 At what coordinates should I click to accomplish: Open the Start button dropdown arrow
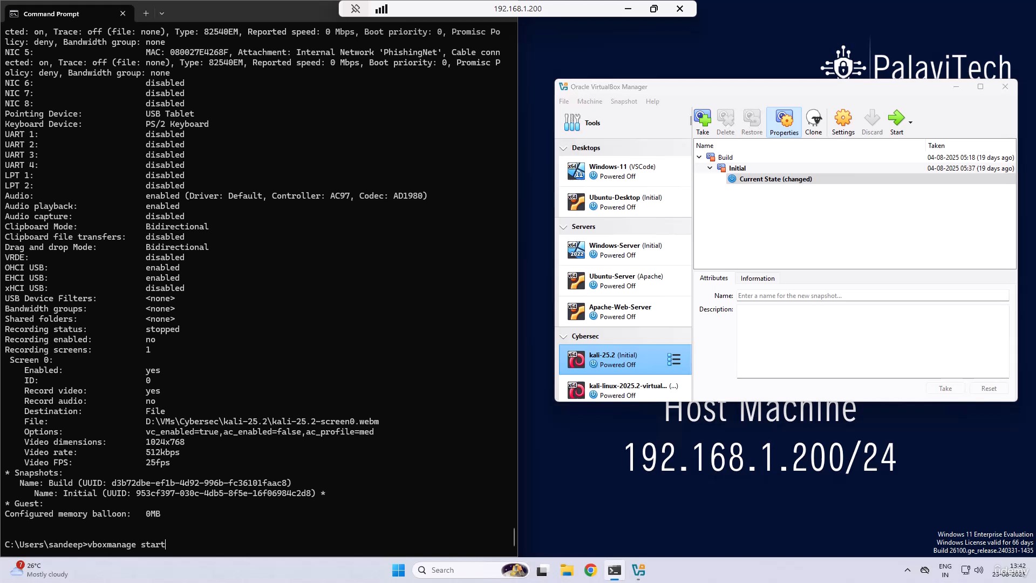911,123
